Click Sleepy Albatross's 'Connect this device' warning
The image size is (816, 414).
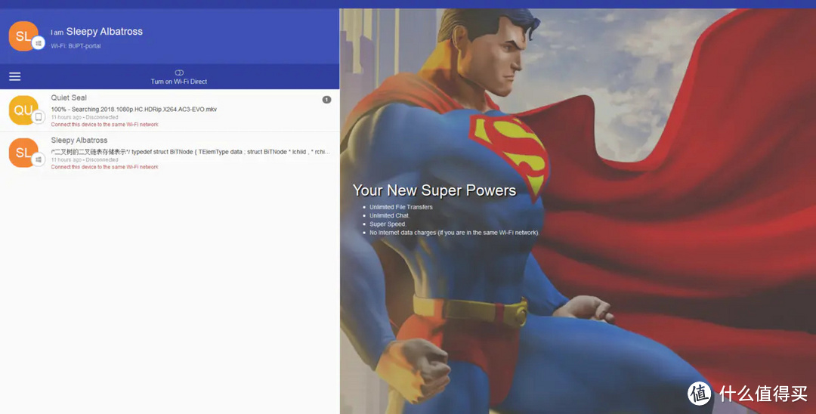[x=104, y=167]
